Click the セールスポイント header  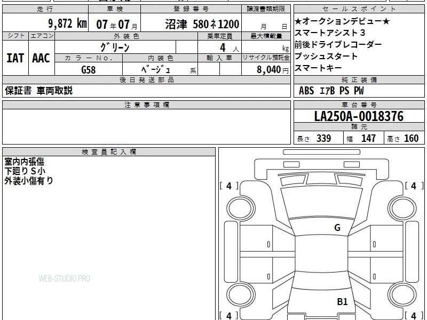[359, 9]
